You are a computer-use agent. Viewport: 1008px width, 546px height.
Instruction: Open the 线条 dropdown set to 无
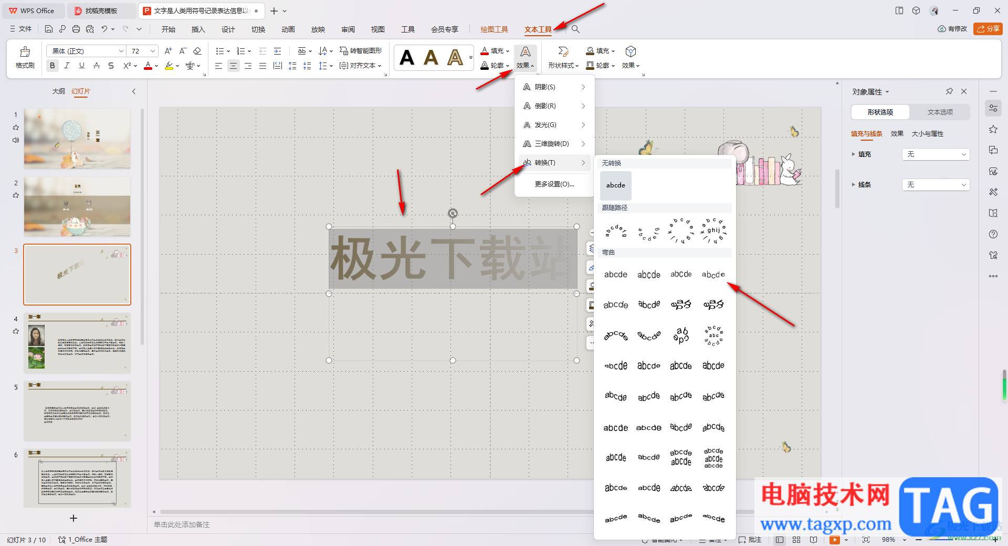pyautogui.click(x=936, y=185)
